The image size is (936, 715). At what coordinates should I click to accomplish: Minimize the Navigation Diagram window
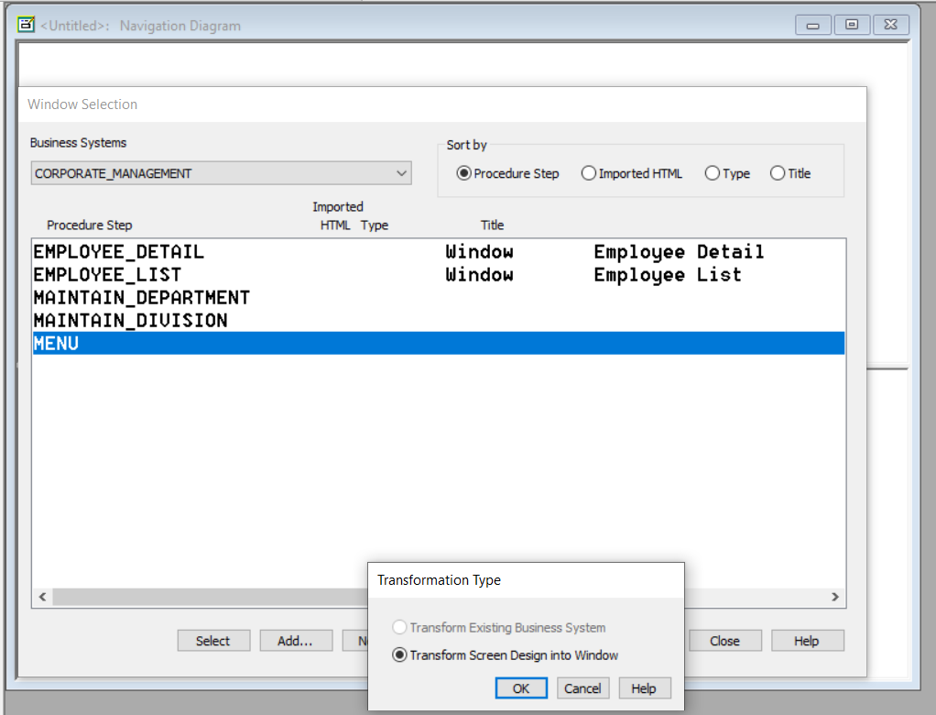[x=812, y=26]
